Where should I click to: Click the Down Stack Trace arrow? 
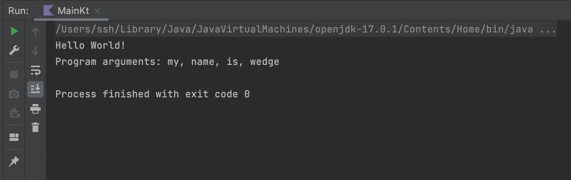point(35,51)
